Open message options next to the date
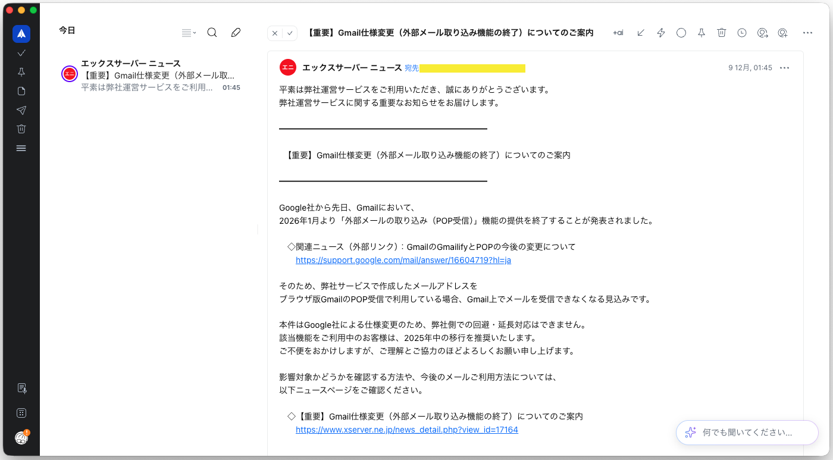The image size is (833, 460). [x=784, y=68]
